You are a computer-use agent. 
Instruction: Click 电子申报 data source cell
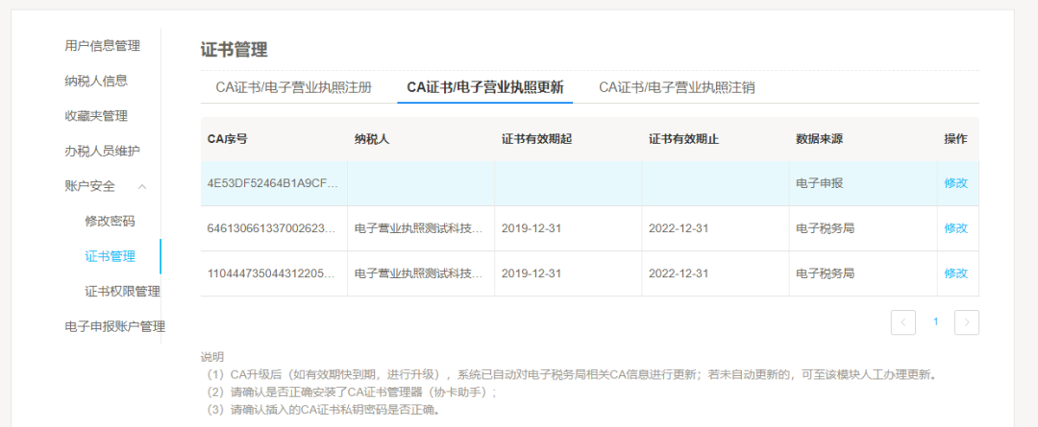819,184
